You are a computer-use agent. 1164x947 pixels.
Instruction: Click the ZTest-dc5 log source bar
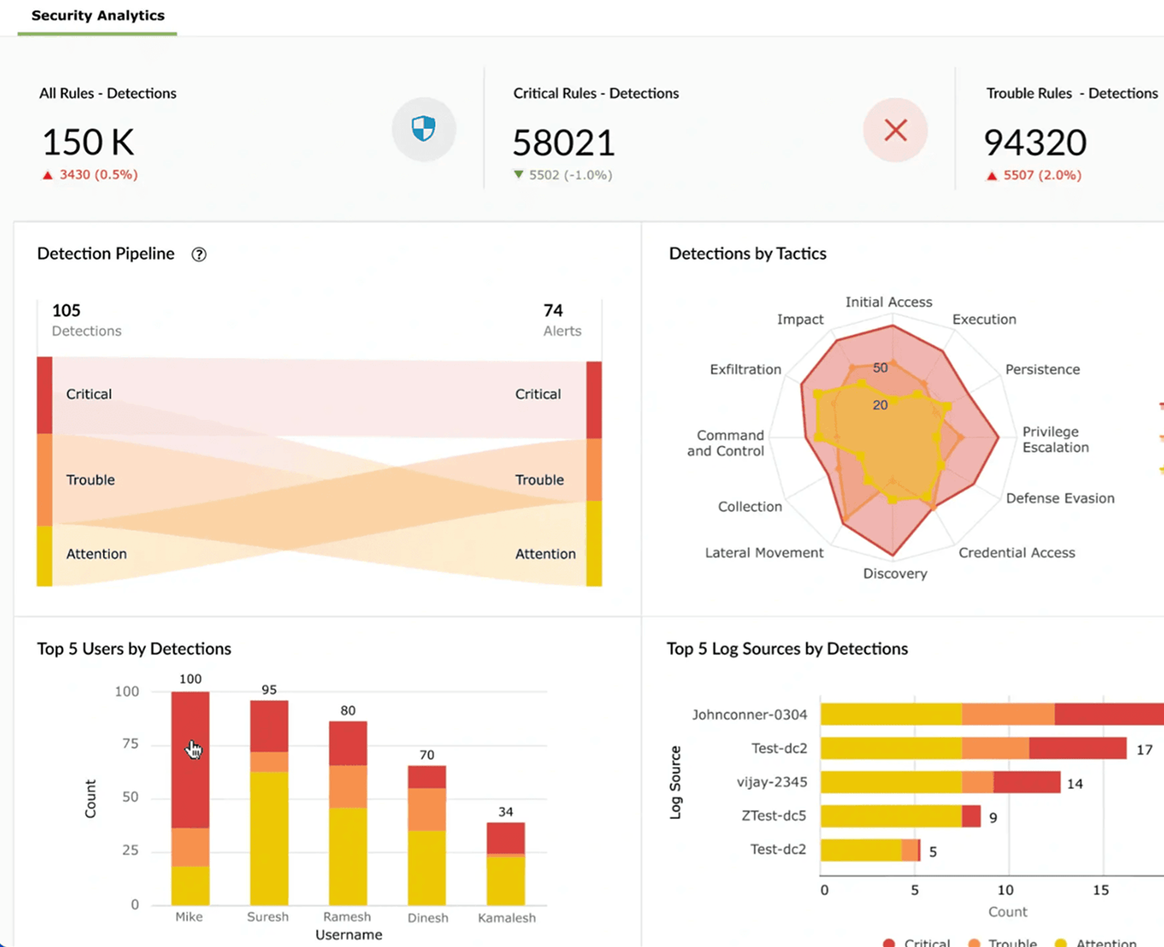coord(901,816)
